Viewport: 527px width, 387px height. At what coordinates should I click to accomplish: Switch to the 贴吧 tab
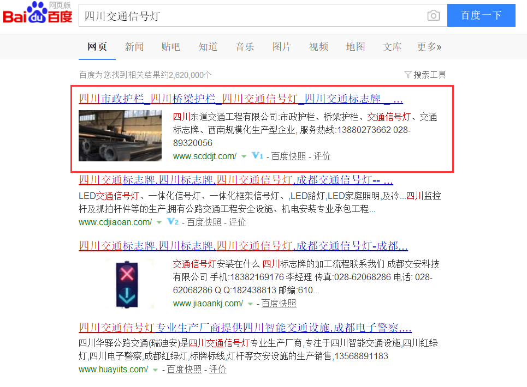point(171,47)
